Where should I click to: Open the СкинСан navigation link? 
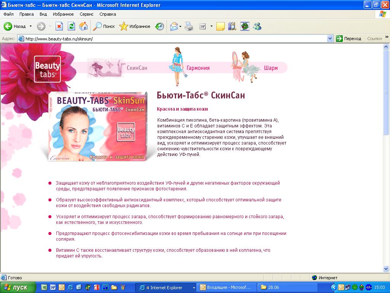click(x=137, y=68)
